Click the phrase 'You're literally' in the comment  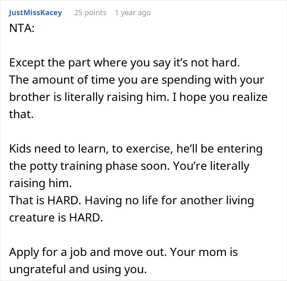pos(211,166)
